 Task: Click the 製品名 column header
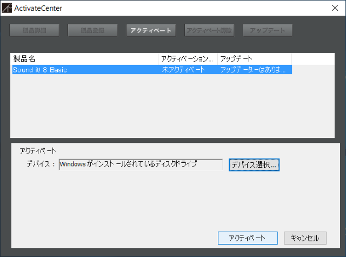84,59
